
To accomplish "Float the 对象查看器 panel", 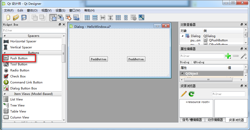I will (x=242, y=25).
